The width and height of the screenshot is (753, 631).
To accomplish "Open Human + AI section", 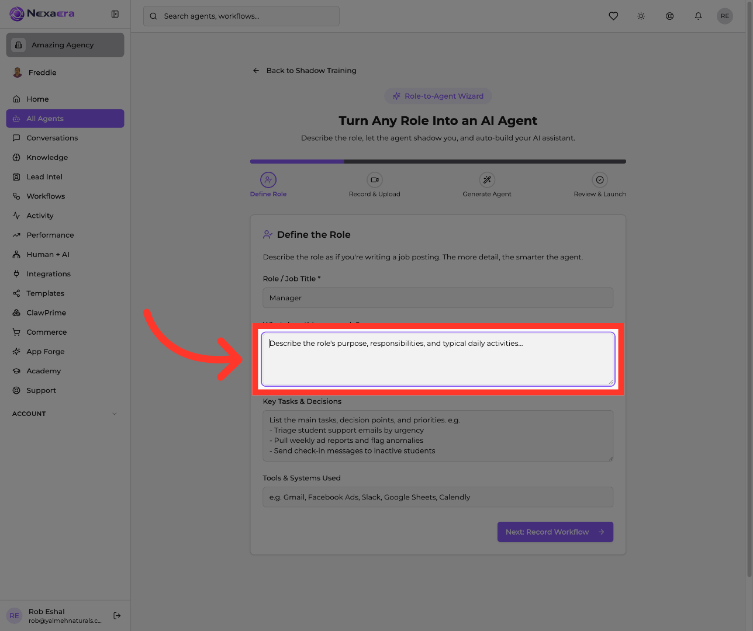I will [x=65, y=255].
